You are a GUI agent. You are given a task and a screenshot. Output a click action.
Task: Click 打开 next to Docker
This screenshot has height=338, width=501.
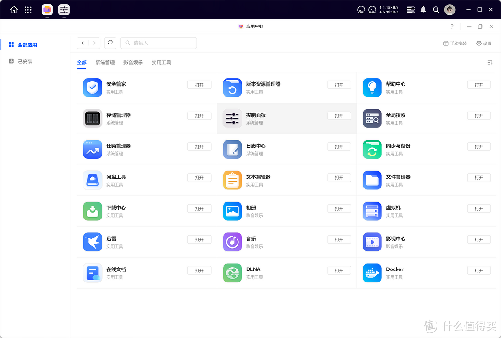479,270
